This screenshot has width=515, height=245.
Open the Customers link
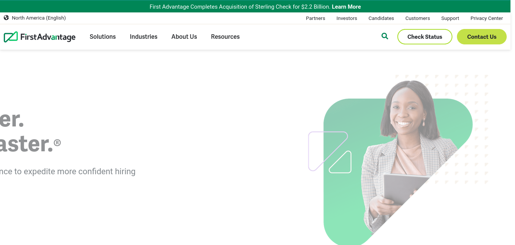pos(418,18)
